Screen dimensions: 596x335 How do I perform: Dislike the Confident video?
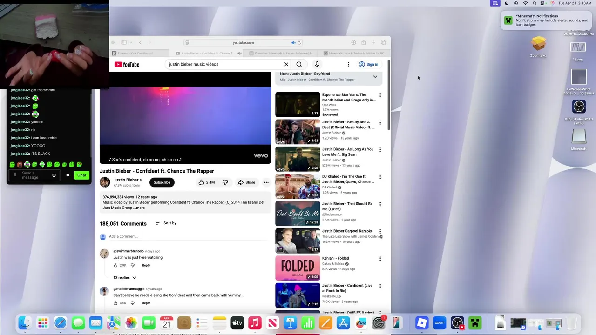click(225, 182)
